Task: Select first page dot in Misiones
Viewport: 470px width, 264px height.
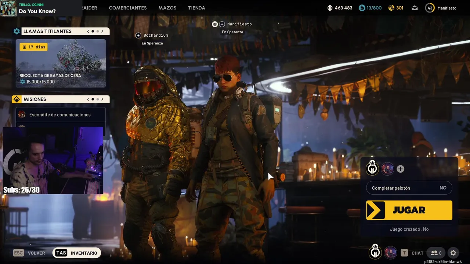Action: coord(93,99)
